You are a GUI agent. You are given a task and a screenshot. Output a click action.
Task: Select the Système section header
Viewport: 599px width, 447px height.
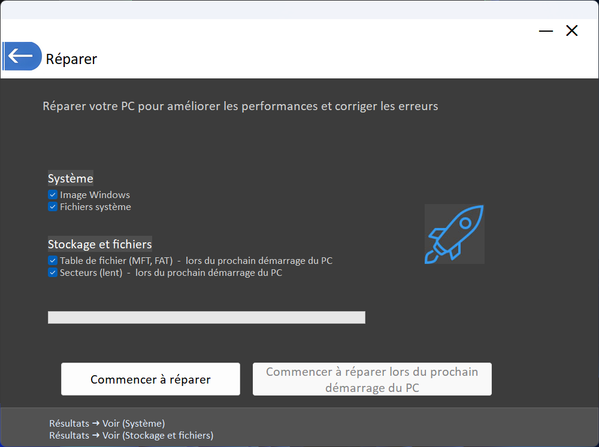pos(70,178)
